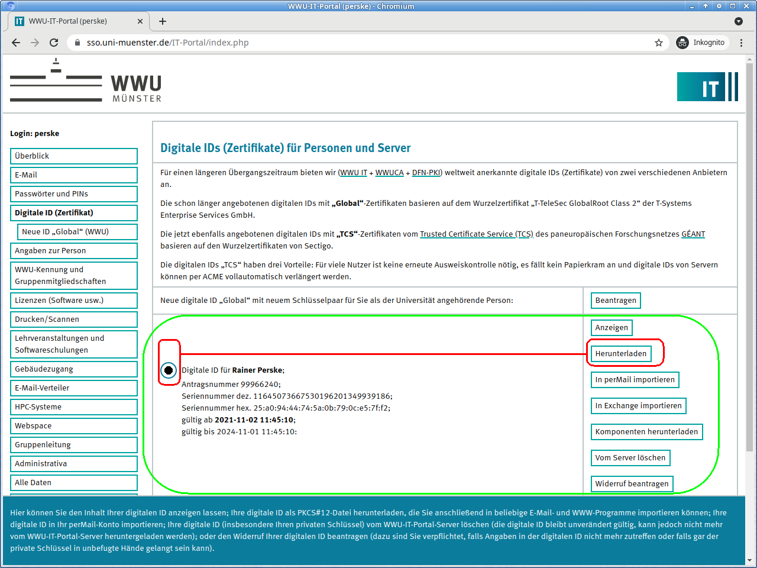
Task: Click the page vertical scrollbar
Action: click(750, 296)
